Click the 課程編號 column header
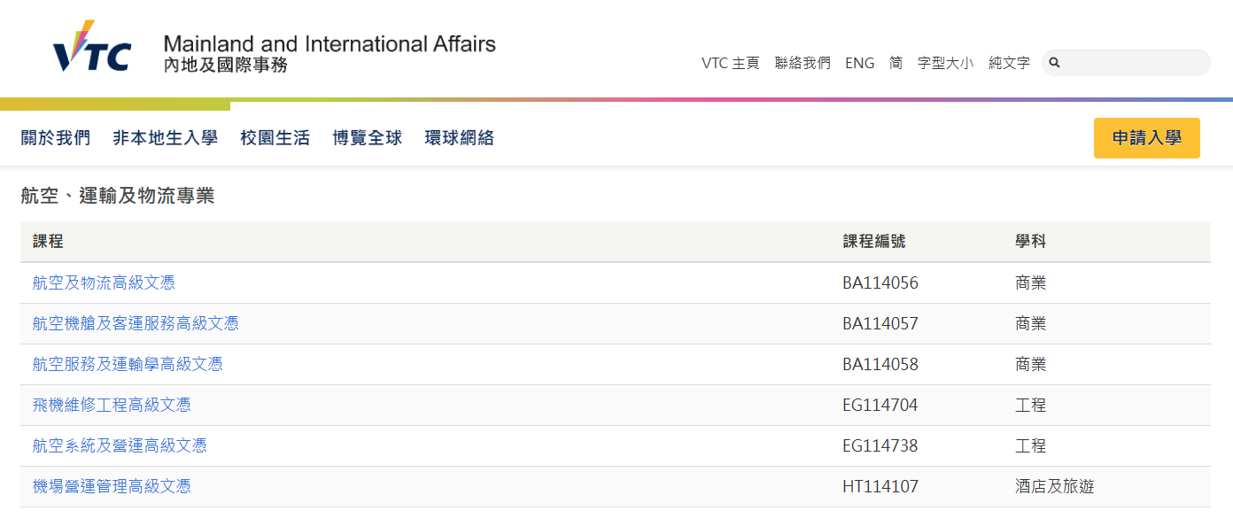Screen dimensions: 1233x526 coord(874,242)
